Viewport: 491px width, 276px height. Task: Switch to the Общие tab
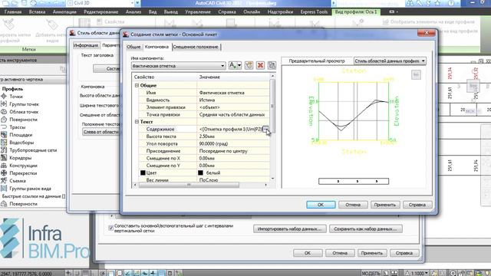(x=133, y=47)
